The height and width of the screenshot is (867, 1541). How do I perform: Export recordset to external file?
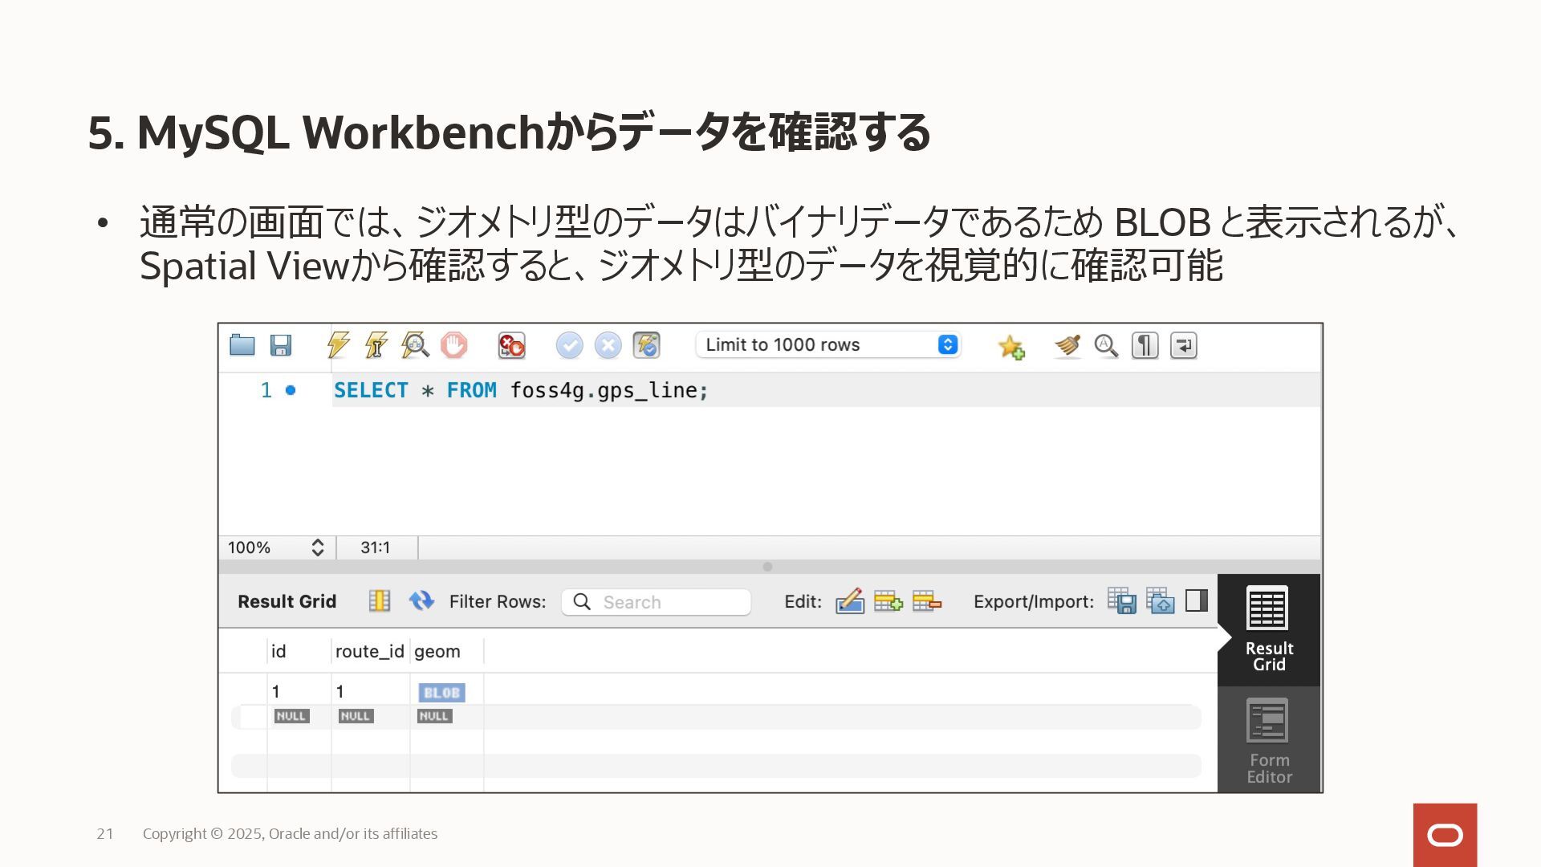(x=1121, y=600)
